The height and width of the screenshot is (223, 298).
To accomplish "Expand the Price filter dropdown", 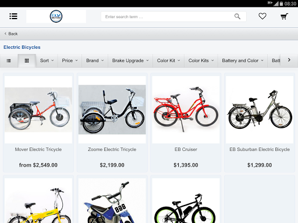I will pos(70,60).
